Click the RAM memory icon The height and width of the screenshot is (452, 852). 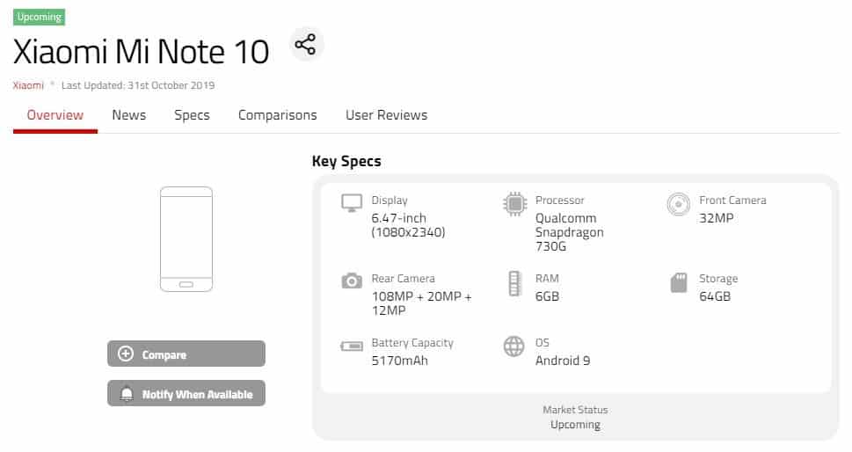(514, 282)
